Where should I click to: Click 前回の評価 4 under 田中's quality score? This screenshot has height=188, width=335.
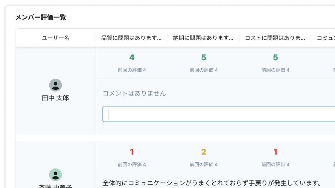(132, 70)
